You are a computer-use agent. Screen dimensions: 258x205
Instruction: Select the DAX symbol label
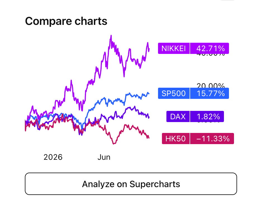coord(178,116)
